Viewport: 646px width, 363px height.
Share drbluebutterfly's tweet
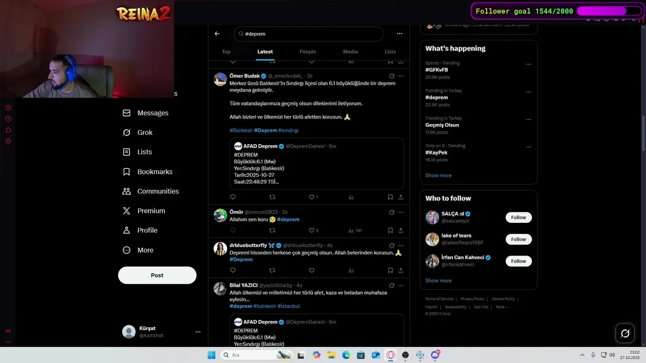401,271
